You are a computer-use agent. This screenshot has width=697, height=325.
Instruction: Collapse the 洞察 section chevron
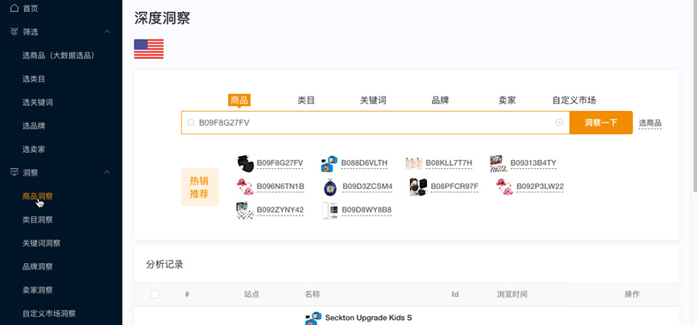(106, 172)
